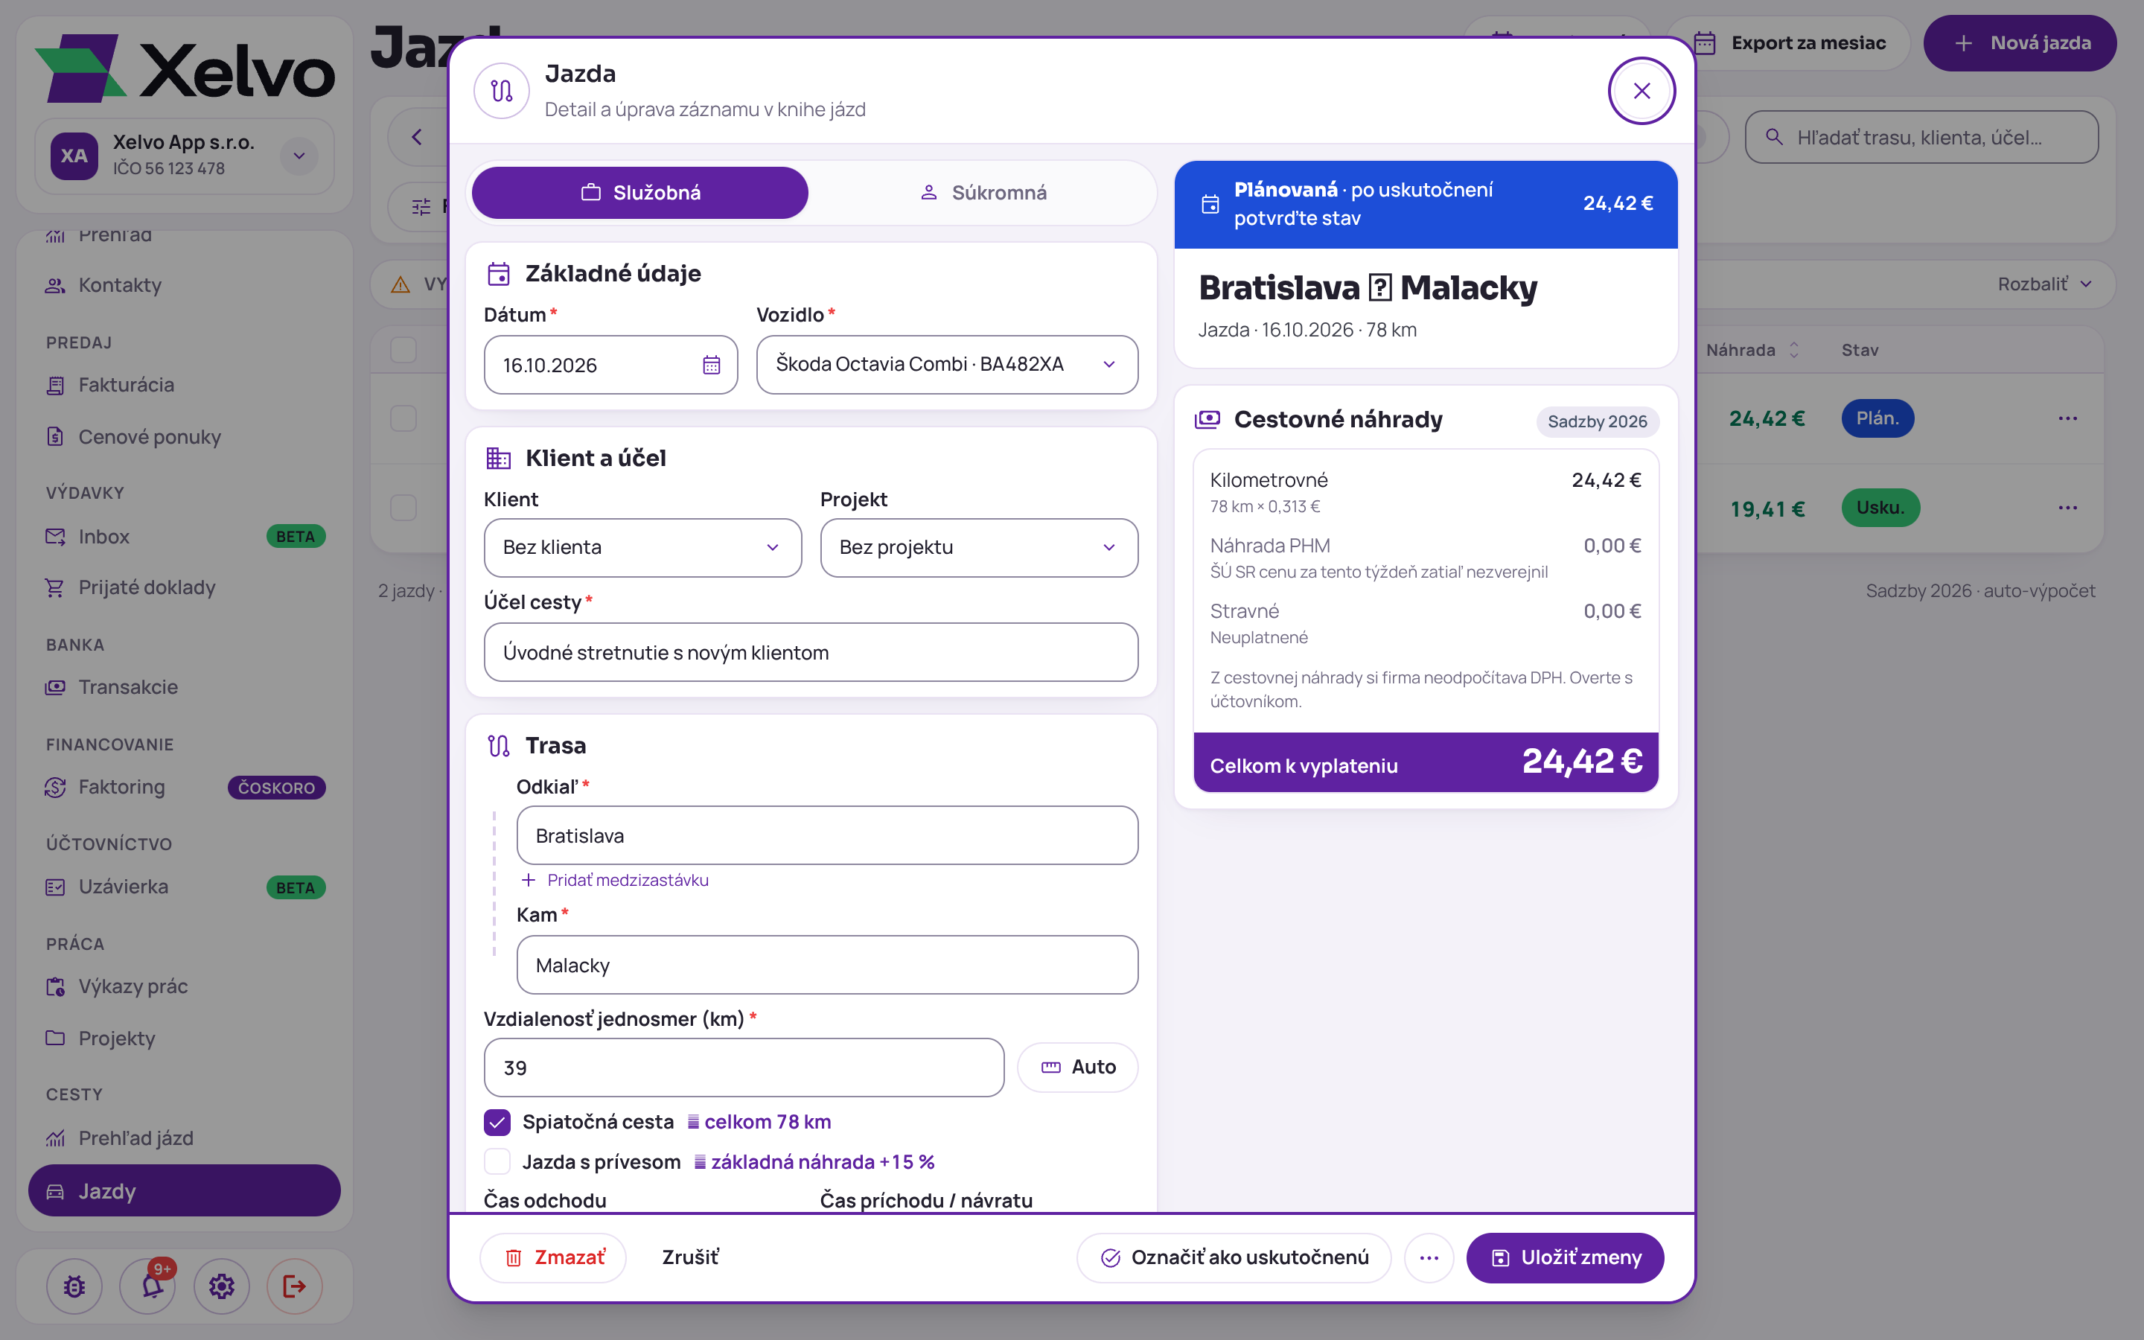
Task: Click Auto distance calculation button
Action: pos(1077,1067)
